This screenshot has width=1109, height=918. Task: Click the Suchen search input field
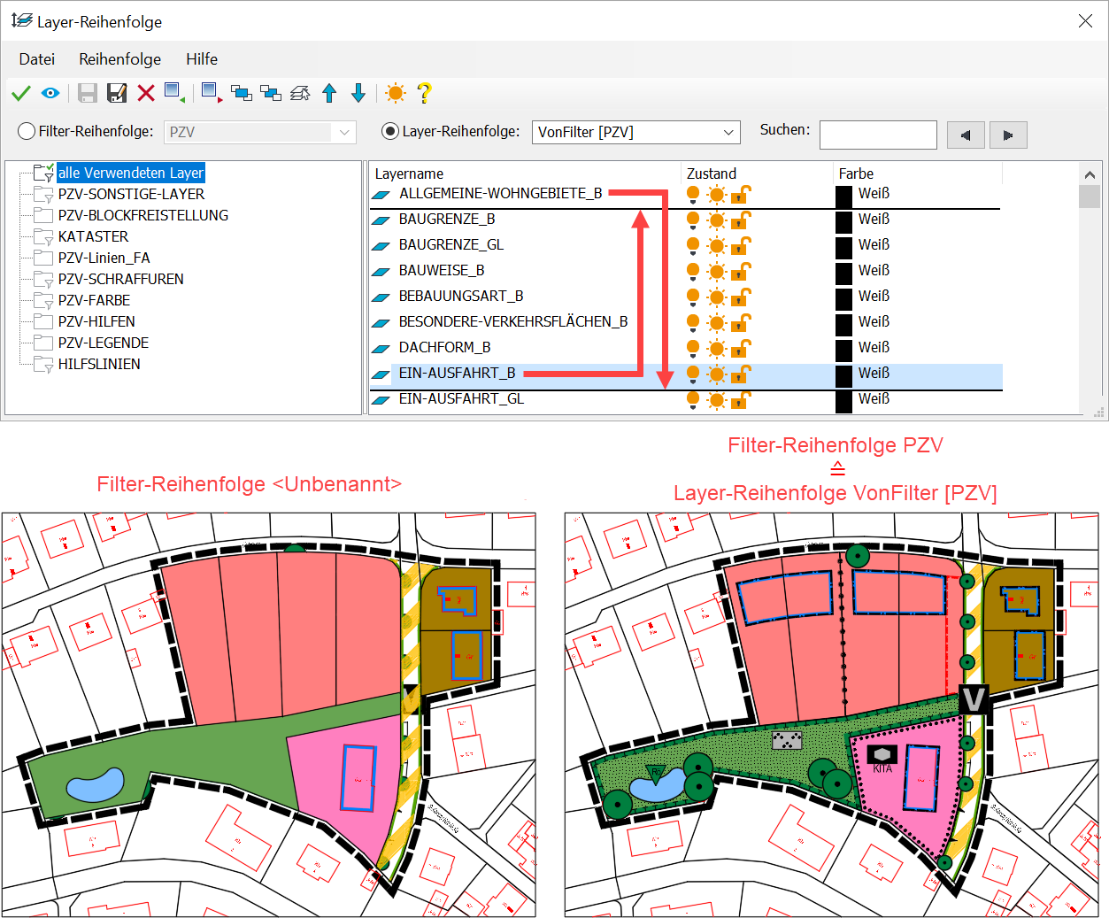(x=877, y=135)
